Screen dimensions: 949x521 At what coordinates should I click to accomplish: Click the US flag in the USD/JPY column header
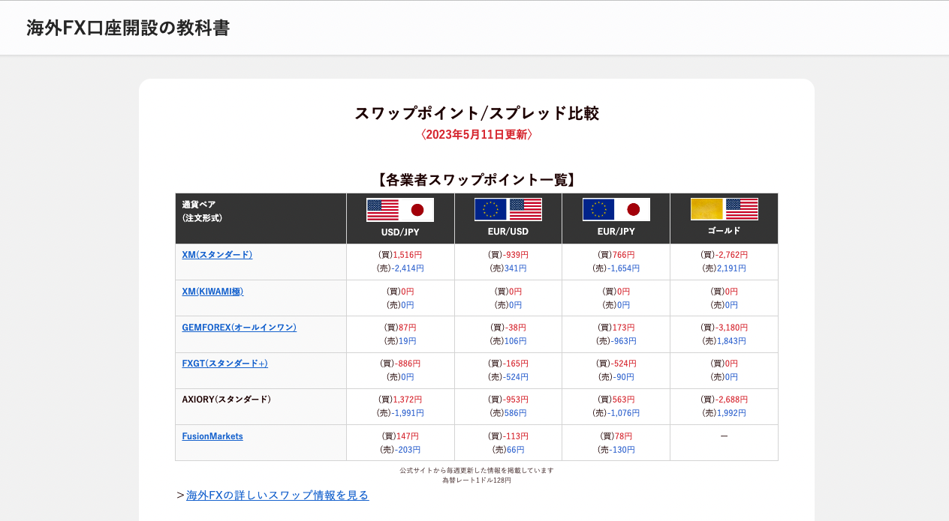(x=383, y=210)
